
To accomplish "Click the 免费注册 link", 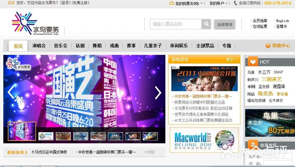I will [x=80, y=3].
